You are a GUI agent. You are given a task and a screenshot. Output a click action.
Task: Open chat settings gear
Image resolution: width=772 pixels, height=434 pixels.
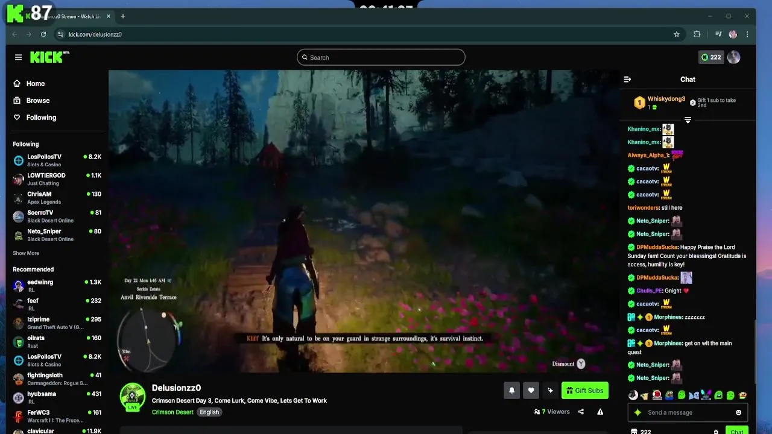pyautogui.click(x=716, y=432)
